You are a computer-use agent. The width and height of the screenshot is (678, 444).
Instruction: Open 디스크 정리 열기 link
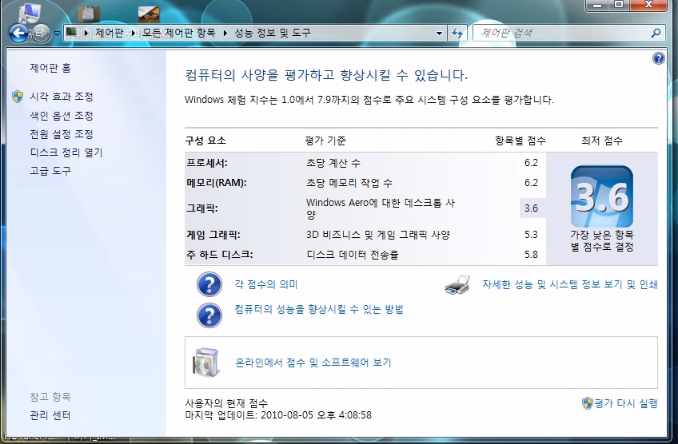tap(66, 153)
